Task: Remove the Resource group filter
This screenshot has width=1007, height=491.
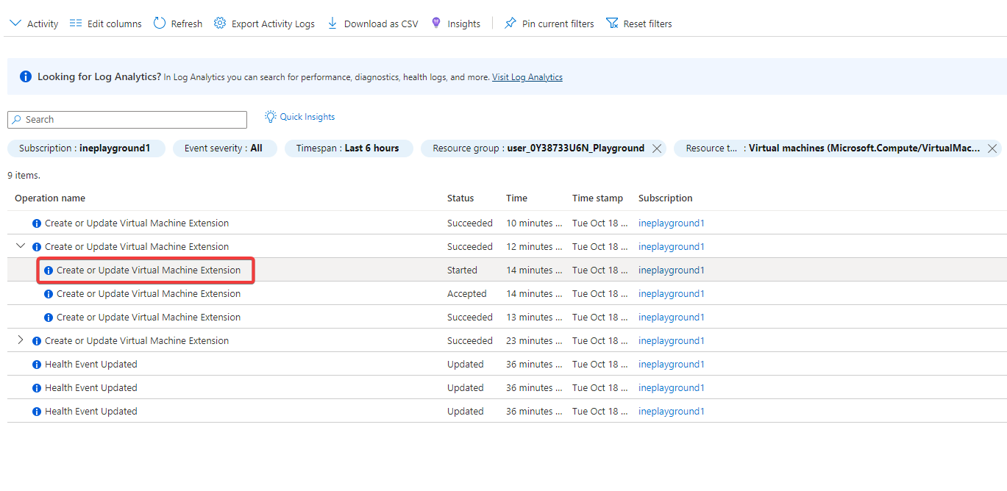Action: click(657, 148)
